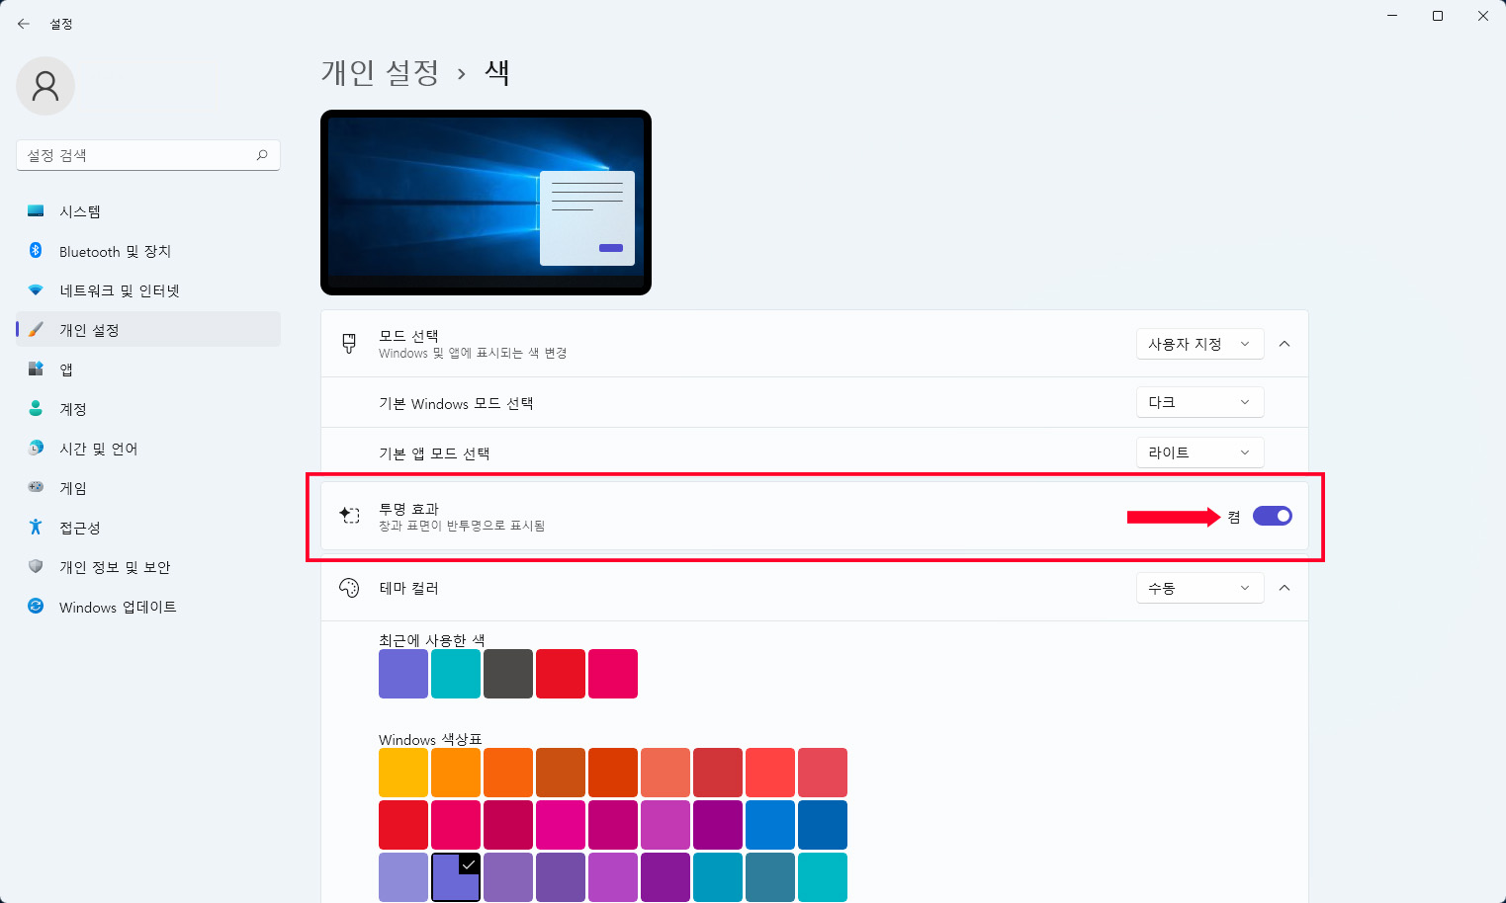The height and width of the screenshot is (903, 1506).
Task: Open 시간 및 언어 in sidebar
Action: (x=148, y=449)
